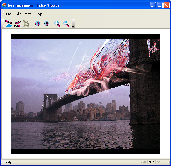The width and height of the screenshot is (171, 166).
Task: Click the Open folder icon
Action: 9,24
